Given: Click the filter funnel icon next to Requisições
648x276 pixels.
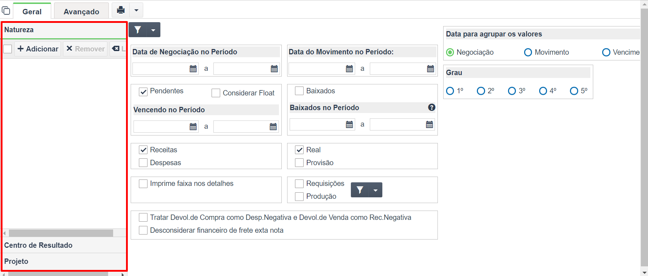Looking at the screenshot, I should coord(360,190).
